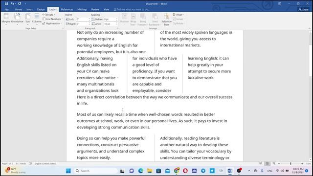
Task: Switch to Read Mode view
Action: (x=261, y=164)
